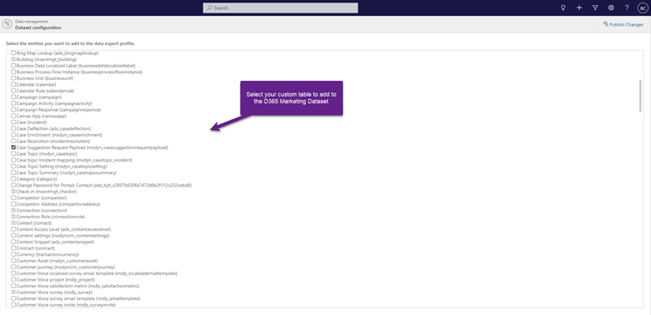Enable the Business Unit checkbox
Viewport: 651px width, 315px height.
pyautogui.click(x=13, y=78)
